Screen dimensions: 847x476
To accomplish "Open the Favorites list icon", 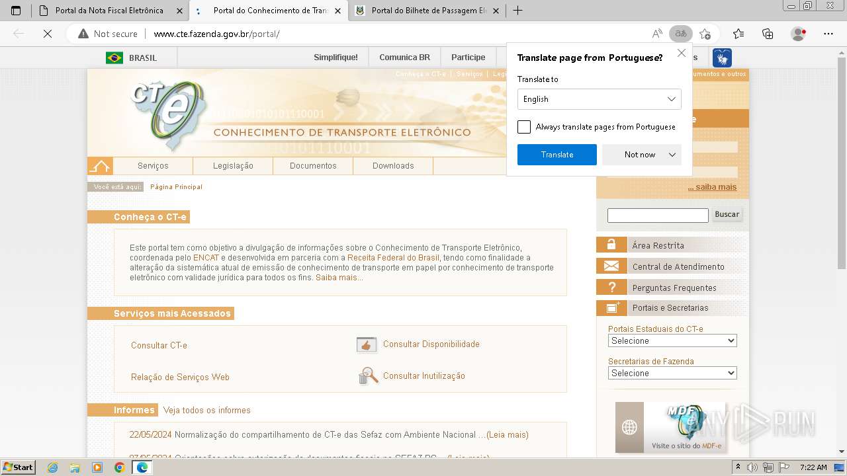I will [x=738, y=34].
